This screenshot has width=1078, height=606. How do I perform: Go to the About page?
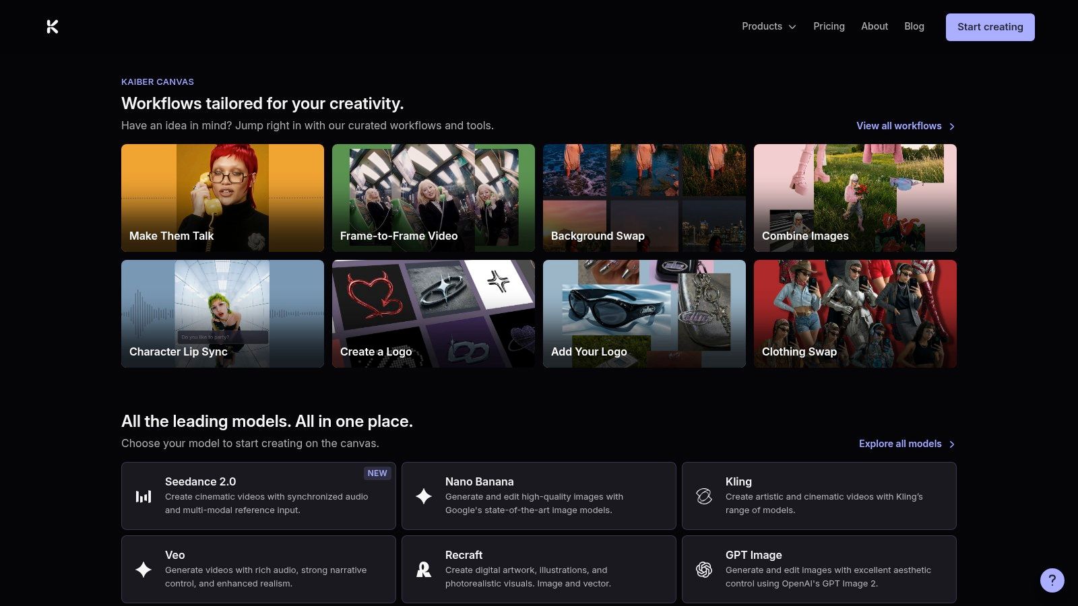[x=875, y=26]
